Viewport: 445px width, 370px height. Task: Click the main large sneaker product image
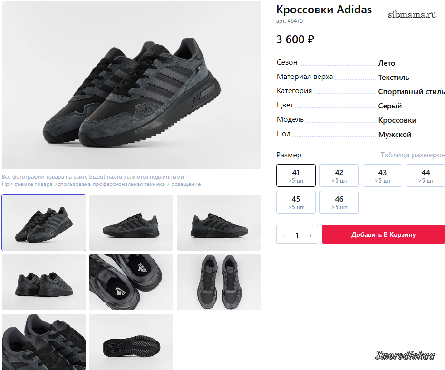[x=131, y=86]
